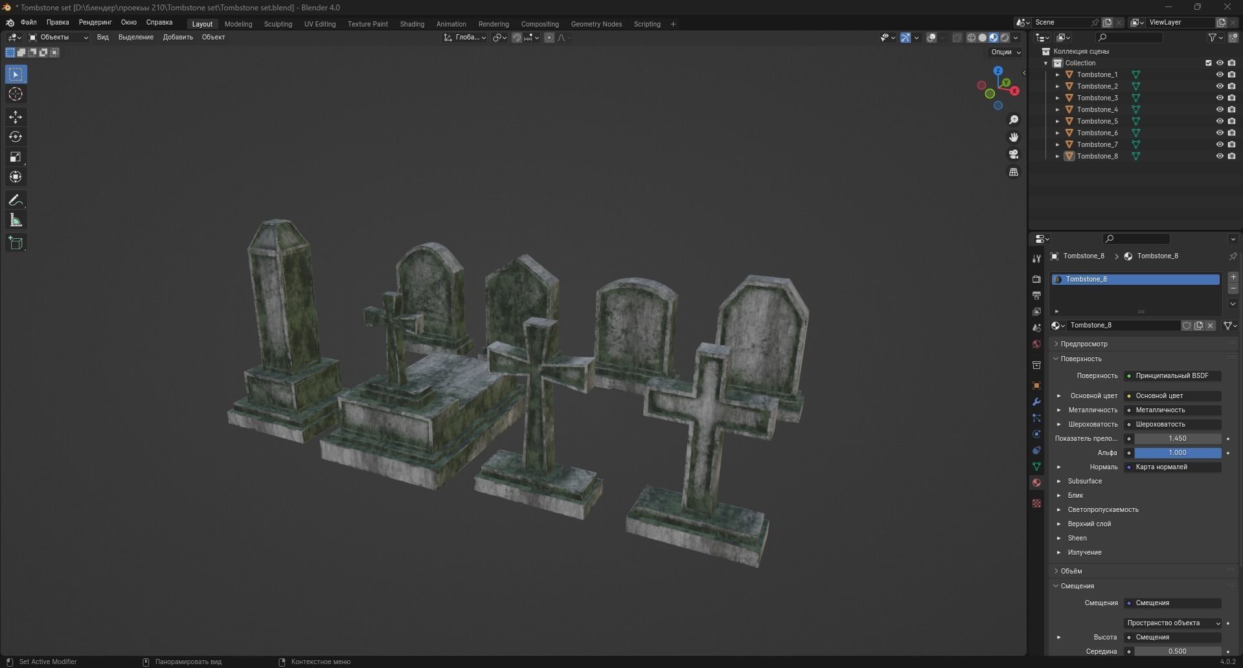Switch viewport to wireframe shading
Image resolution: width=1243 pixels, height=668 pixels.
pos(971,38)
